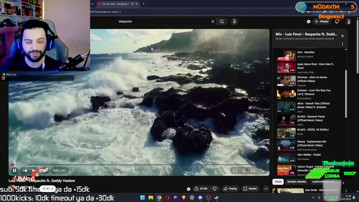
Task: Open the Oluştur create menu
Action: pos(321,21)
